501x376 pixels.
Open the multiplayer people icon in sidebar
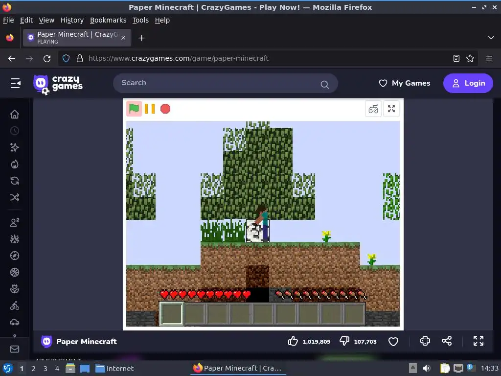(x=15, y=222)
